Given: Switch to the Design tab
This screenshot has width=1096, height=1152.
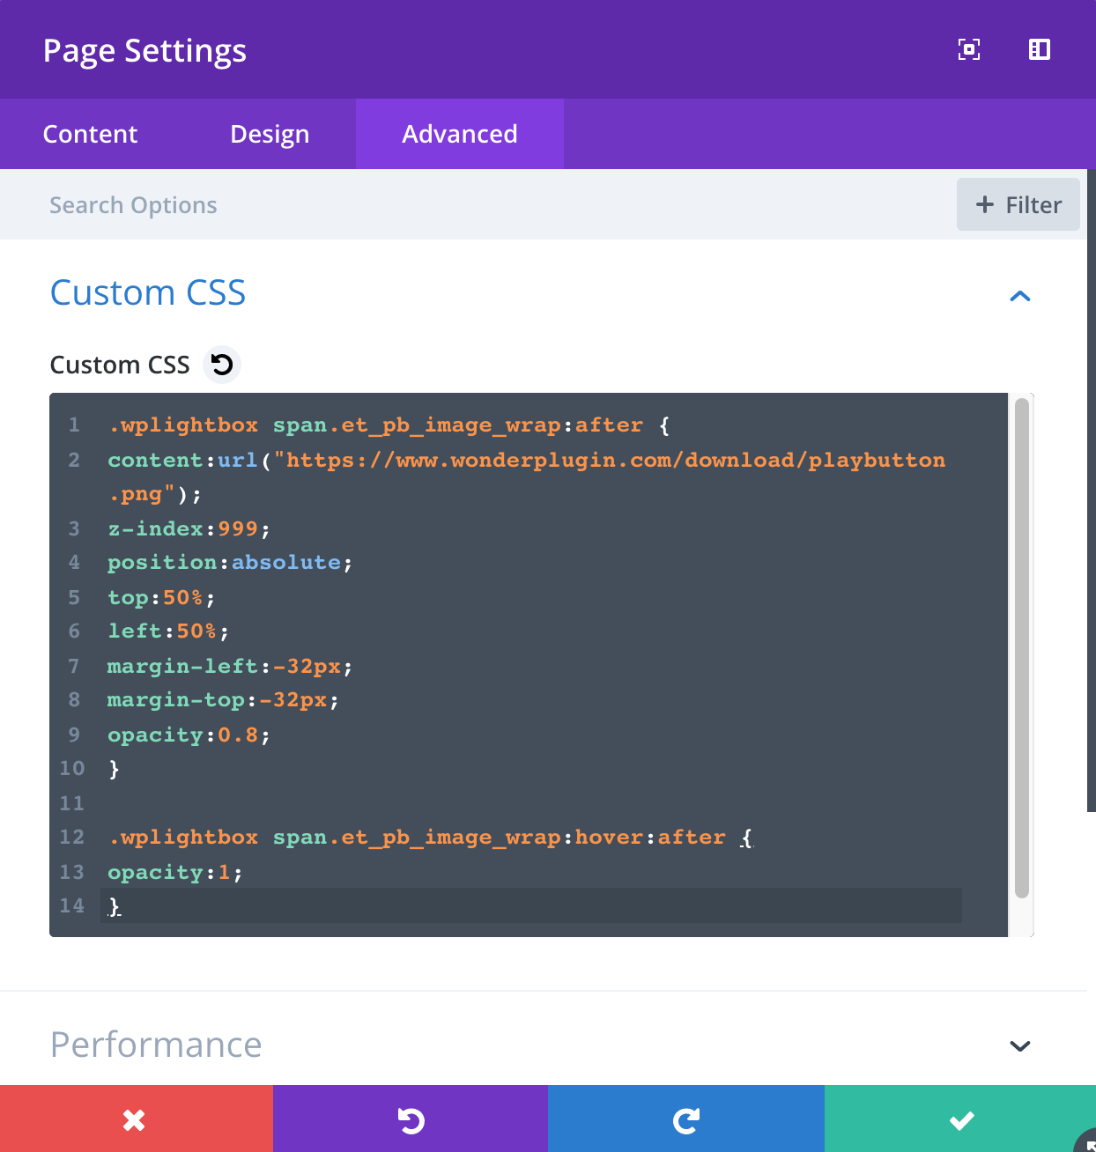Looking at the screenshot, I should click(270, 134).
